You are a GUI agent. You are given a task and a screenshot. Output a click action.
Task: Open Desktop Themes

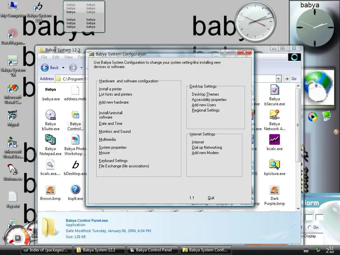[x=205, y=94]
